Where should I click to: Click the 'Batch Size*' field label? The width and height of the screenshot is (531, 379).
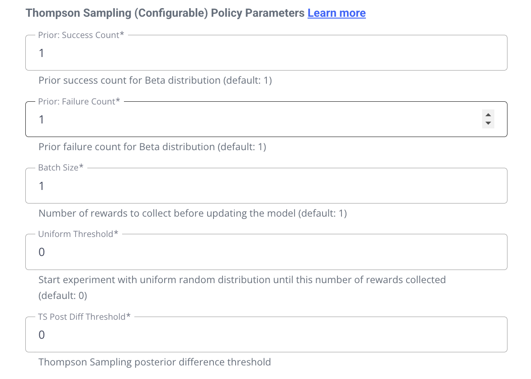(x=61, y=168)
